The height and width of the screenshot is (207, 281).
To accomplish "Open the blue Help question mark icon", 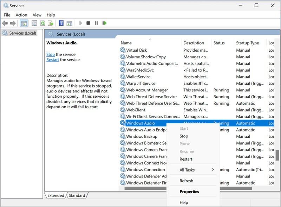I will pyautogui.click(x=61, y=23).
